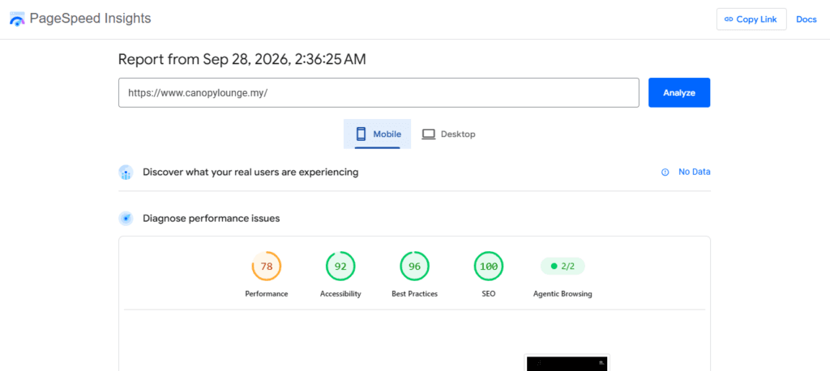Open the Docs link
This screenshot has height=371, width=830.
click(x=806, y=19)
